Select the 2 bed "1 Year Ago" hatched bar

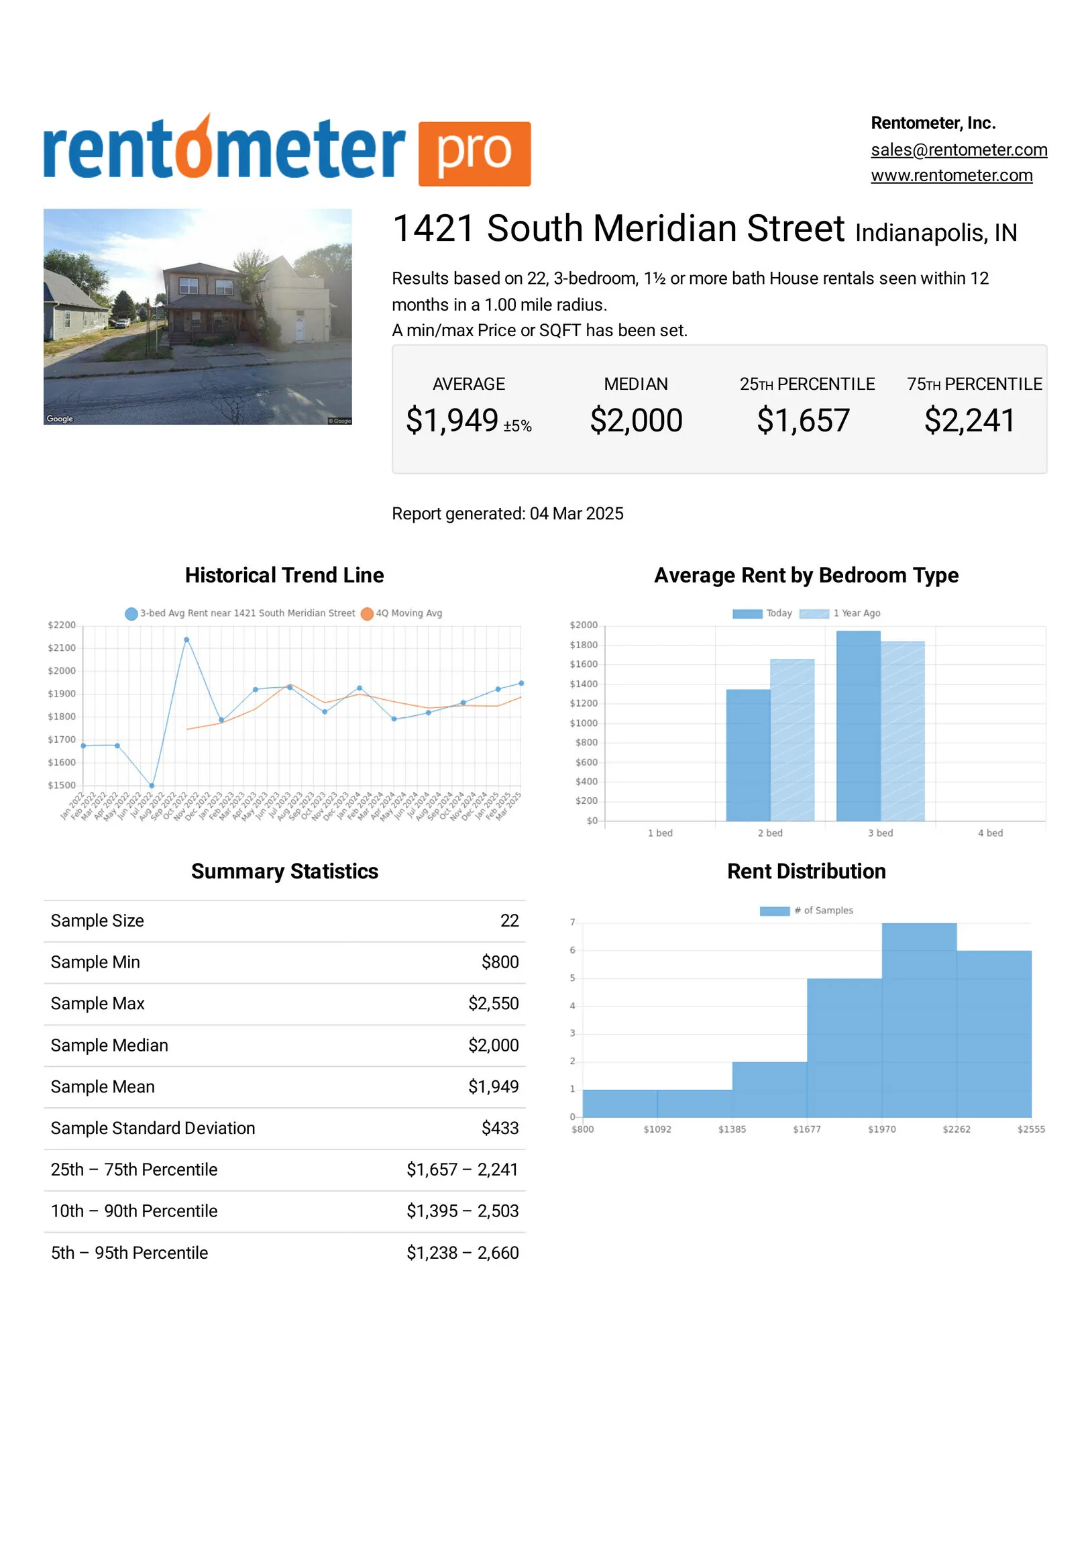791,740
